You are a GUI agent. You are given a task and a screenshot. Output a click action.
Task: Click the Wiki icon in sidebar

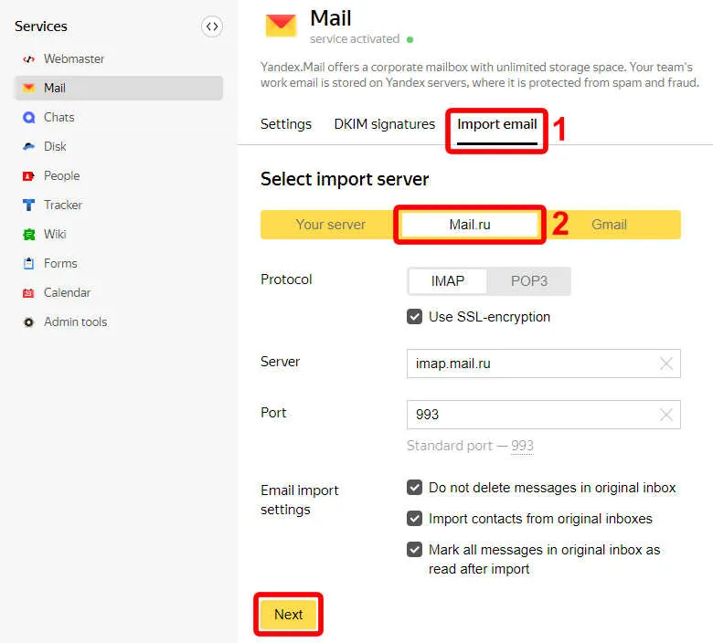click(28, 235)
